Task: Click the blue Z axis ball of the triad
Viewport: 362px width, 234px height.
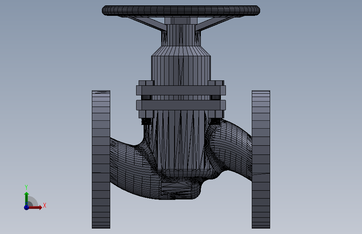Action: [26, 207]
